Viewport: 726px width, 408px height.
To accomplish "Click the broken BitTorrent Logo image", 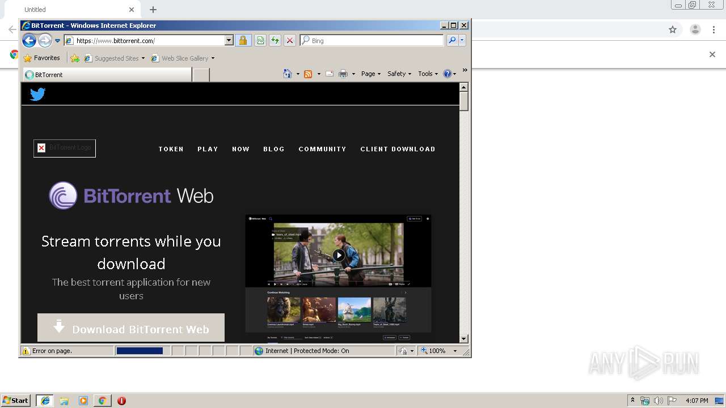I will click(x=65, y=148).
